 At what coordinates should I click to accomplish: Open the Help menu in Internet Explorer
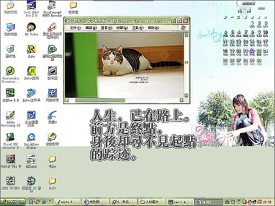coord(153,28)
